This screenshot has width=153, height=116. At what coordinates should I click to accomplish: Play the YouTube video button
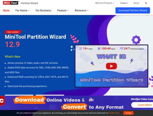coord(112,66)
